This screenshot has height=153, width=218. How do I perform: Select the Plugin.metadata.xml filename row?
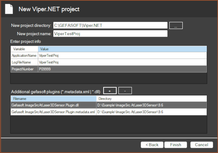[x=54, y=112]
